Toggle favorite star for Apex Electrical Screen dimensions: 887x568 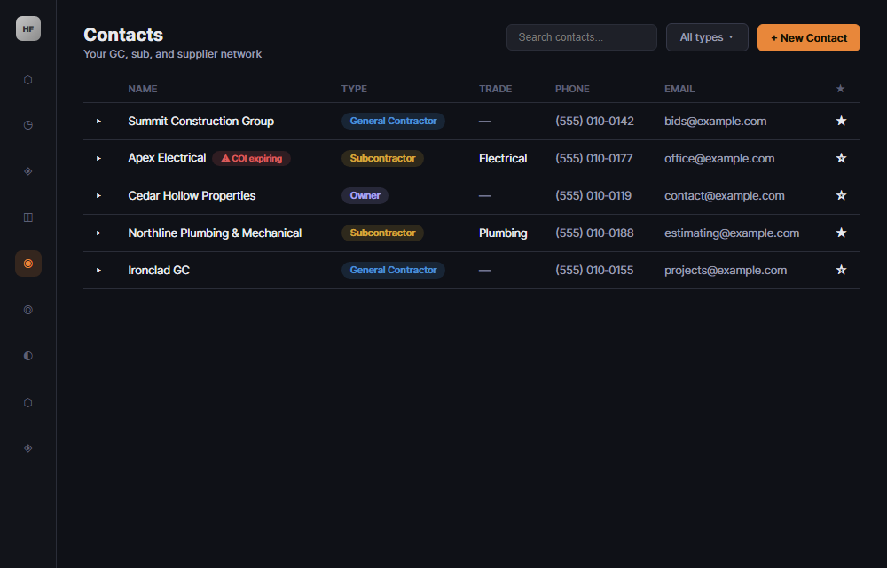841,158
